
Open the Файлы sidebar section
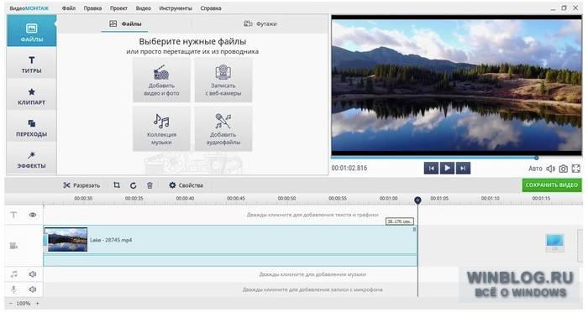tap(32, 31)
